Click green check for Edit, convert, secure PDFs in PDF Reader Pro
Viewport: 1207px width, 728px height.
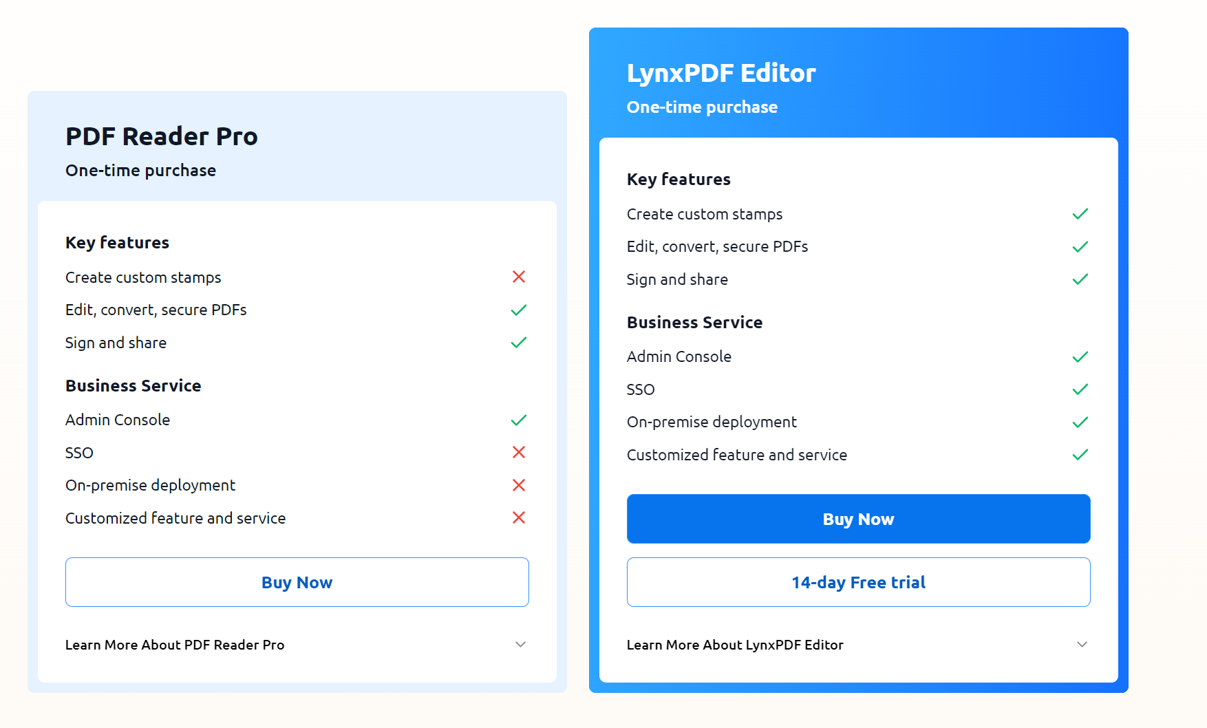tap(519, 310)
